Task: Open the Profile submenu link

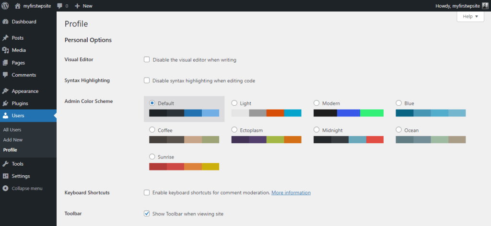Action: click(10, 150)
